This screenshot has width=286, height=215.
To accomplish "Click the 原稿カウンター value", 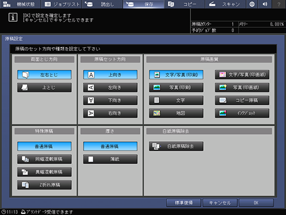I will pyautogui.click(x=233, y=24).
